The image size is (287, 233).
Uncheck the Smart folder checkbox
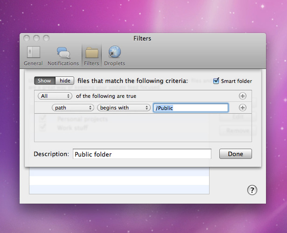tap(216, 81)
